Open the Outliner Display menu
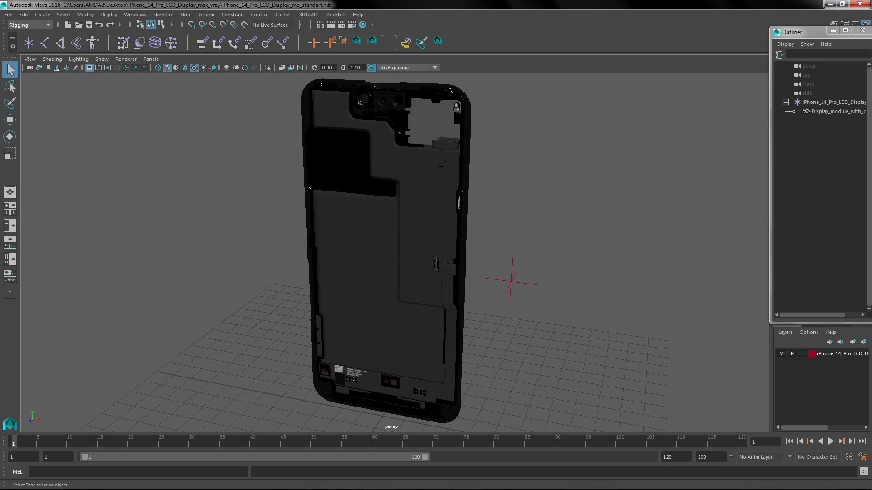The height and width of the screenshot is (490, 872). tap(785, 44)
